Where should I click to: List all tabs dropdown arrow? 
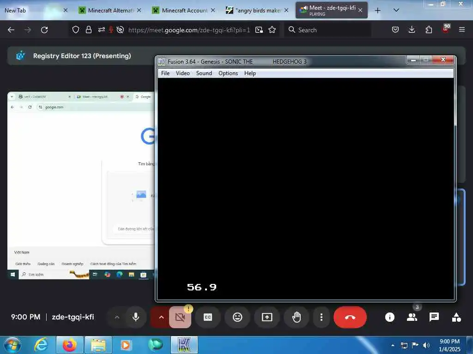tap(396, 10)
